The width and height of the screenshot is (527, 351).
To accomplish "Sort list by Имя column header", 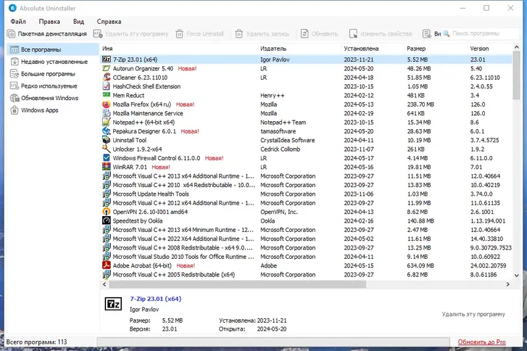I will (x=179, y=49).
